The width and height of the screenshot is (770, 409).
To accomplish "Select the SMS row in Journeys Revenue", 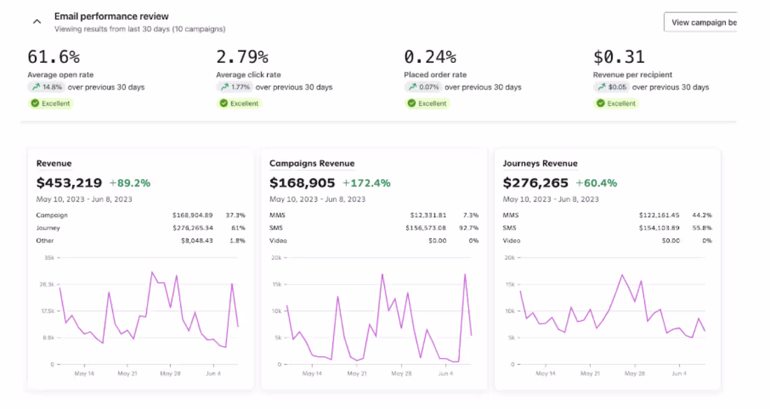I will click(x=608, y=228).
